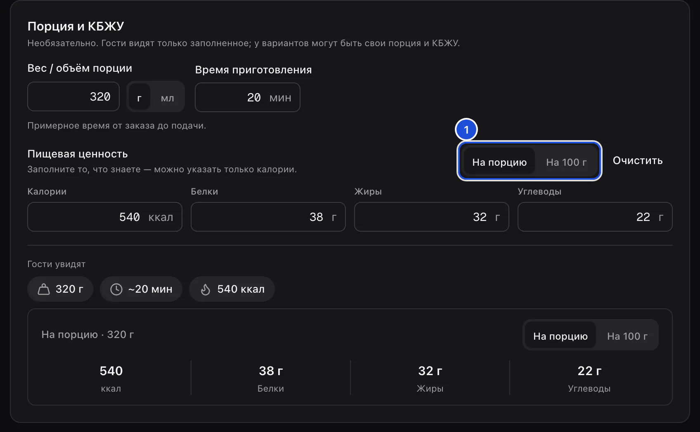Click the preview value '38 г' Белки

tap(271, 371)
